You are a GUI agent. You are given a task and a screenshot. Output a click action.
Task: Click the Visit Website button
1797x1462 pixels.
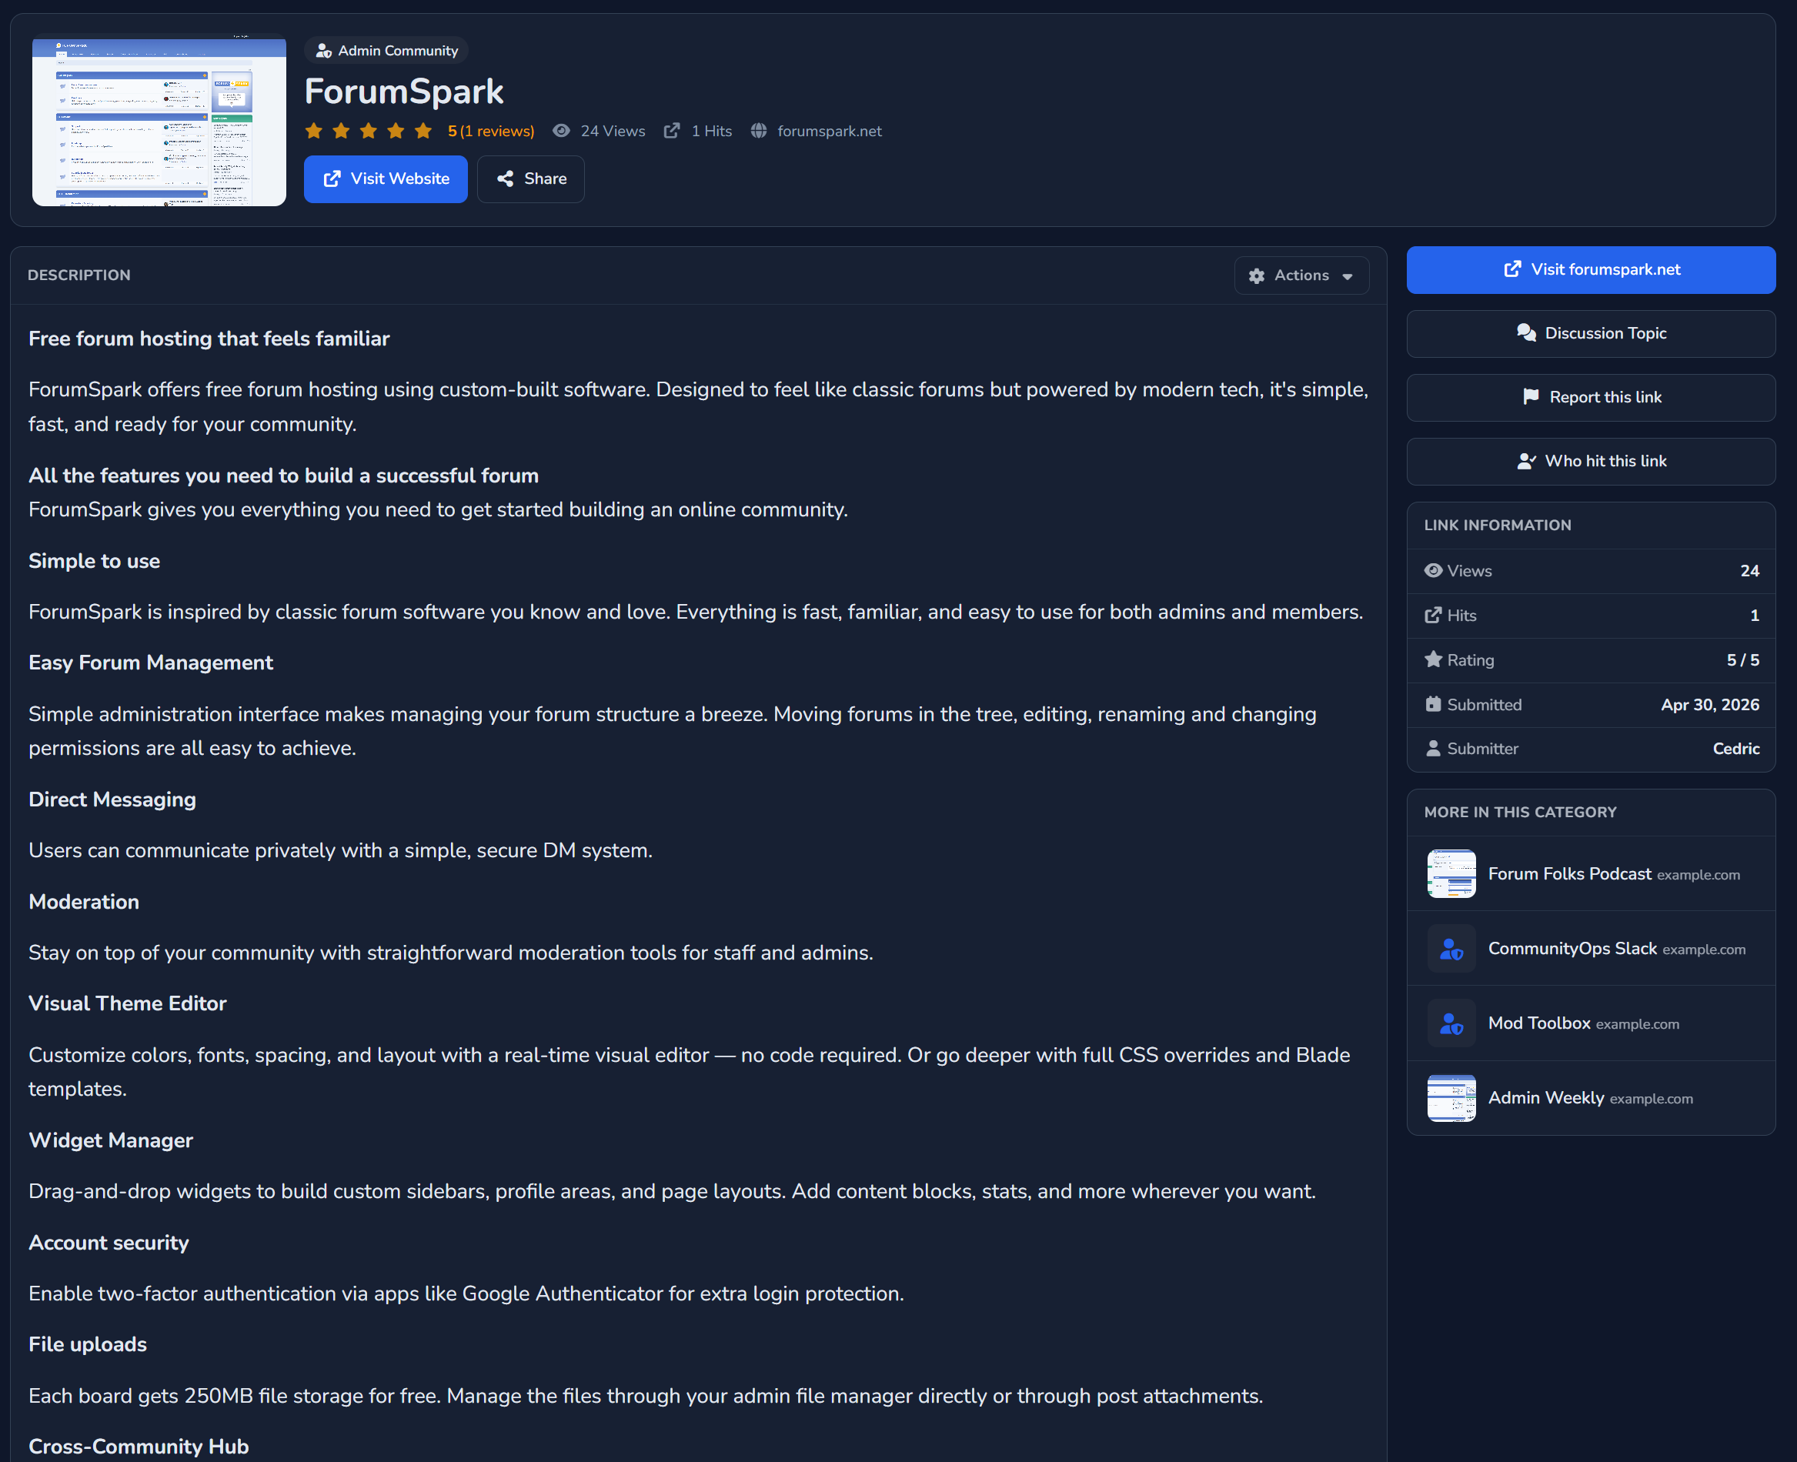[x=385, y=179]
